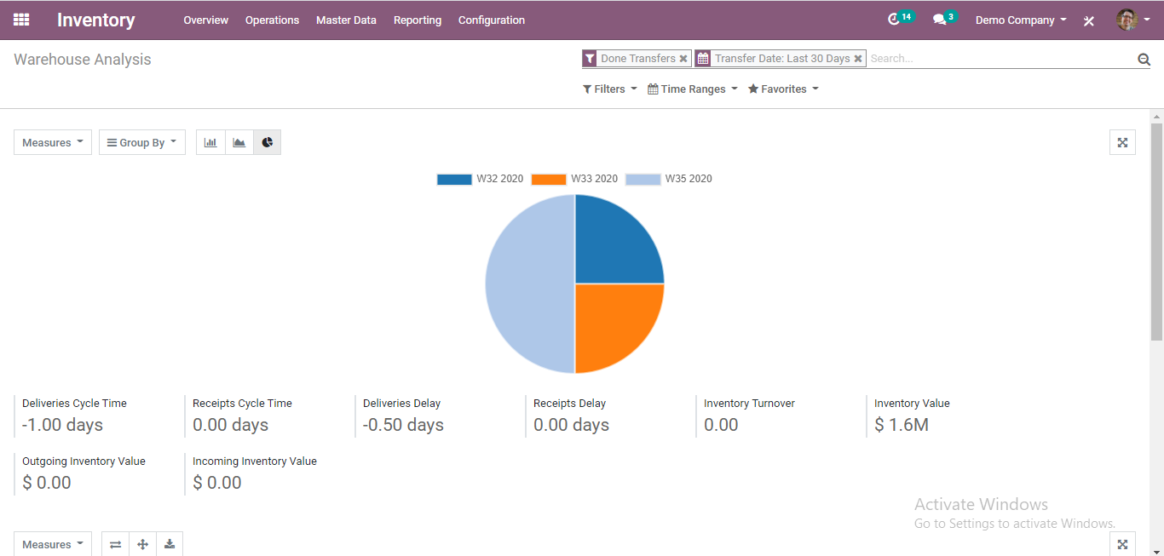The height and width of the screenshot is (556, 1164).
Task: Switch to line chart view
Action: (x=239, y=142)
